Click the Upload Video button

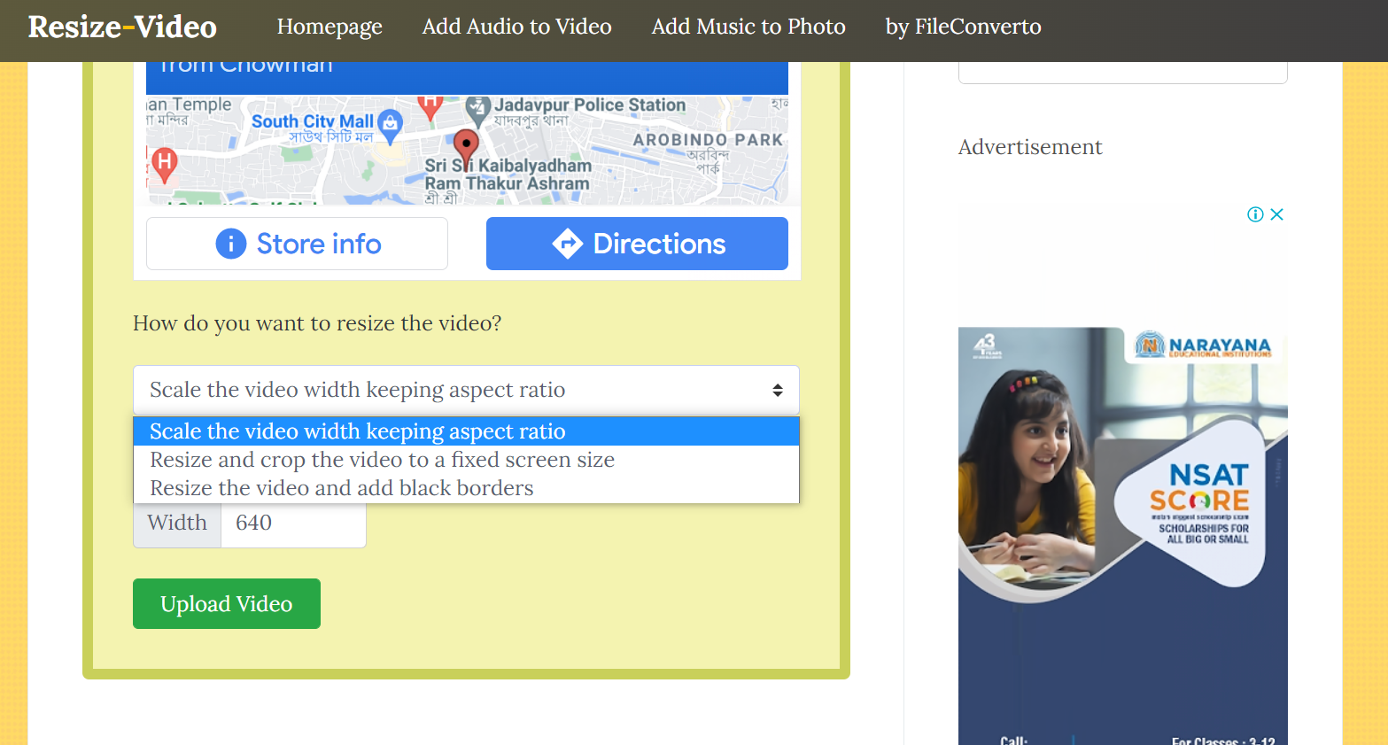[x=227, y=604]
